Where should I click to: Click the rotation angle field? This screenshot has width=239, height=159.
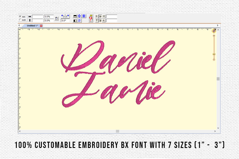65,21
